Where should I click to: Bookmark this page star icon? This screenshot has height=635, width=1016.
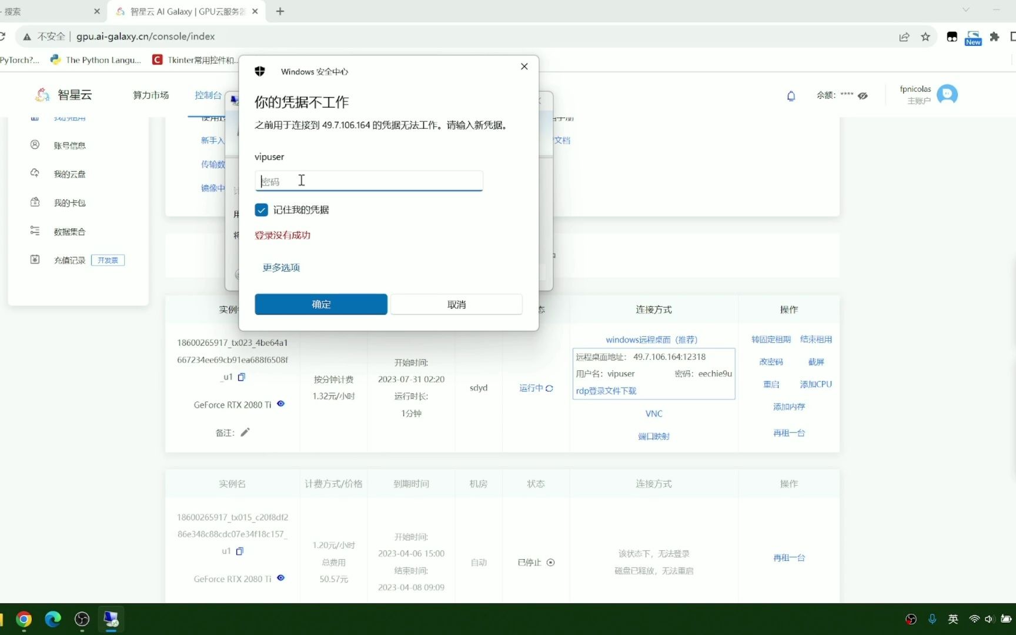(925, 36)
